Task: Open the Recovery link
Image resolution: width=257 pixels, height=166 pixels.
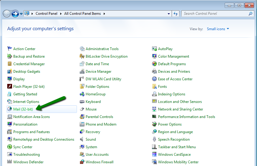Action: [93, 132]
